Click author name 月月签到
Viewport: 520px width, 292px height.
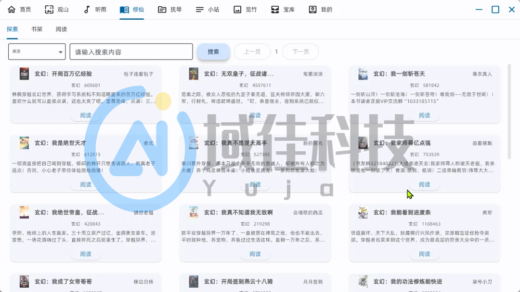[313, 282]
